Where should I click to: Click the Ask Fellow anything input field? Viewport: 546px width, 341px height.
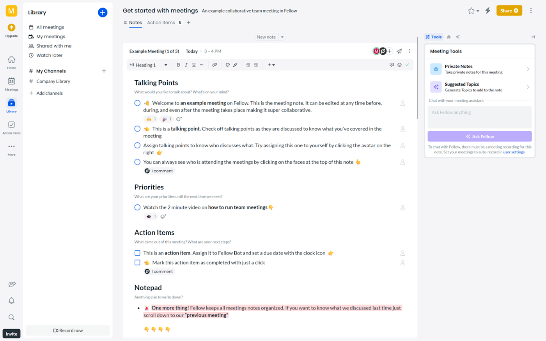(x=479, y=117)
